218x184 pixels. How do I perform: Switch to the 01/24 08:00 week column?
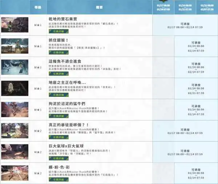tap(185, 7)
